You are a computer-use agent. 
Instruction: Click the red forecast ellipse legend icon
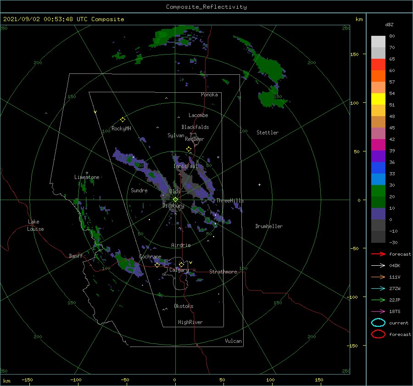(x=378, y=334)
